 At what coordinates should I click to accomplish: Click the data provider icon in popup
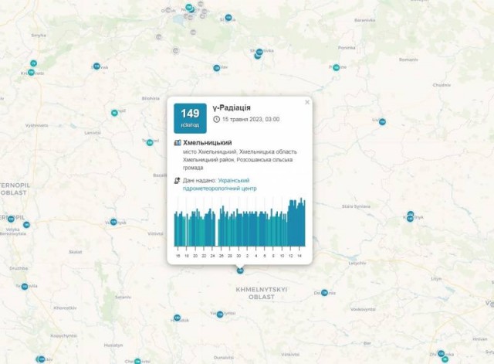[x=178, y=180]
